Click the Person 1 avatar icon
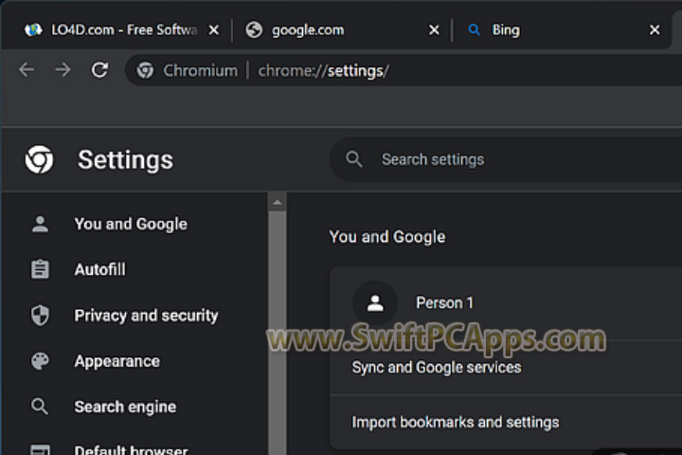Screen dimensions: 682x455 [x=375, y=303]
